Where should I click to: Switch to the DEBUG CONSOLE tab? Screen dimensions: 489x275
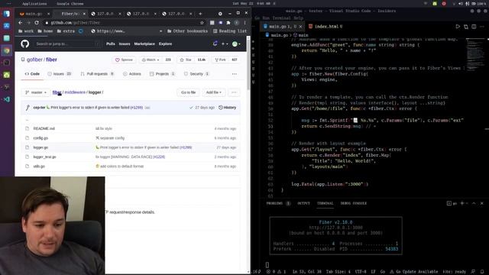[353, 203]
